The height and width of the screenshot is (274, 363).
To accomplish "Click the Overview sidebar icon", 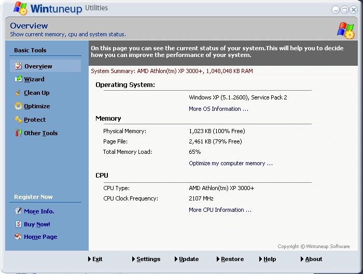I will point(18,66).
